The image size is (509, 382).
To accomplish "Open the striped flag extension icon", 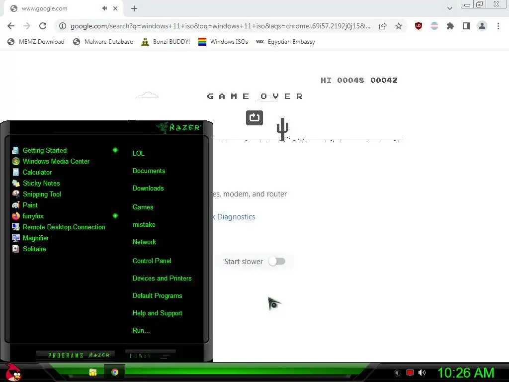I will (434, 26).
